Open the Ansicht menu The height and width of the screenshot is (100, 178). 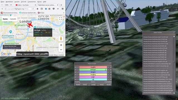(x=17, y=2)
